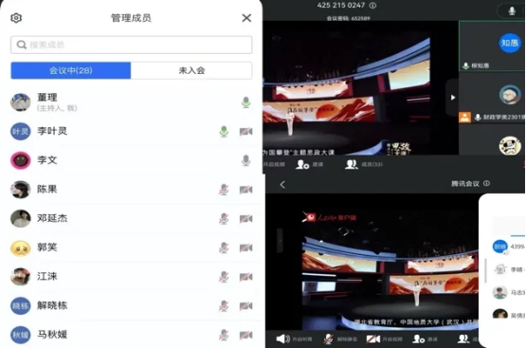This screenshot has height=348, width=526.
Task: Click 江涞's camera-off icon
Action: [x=245, y=277]
